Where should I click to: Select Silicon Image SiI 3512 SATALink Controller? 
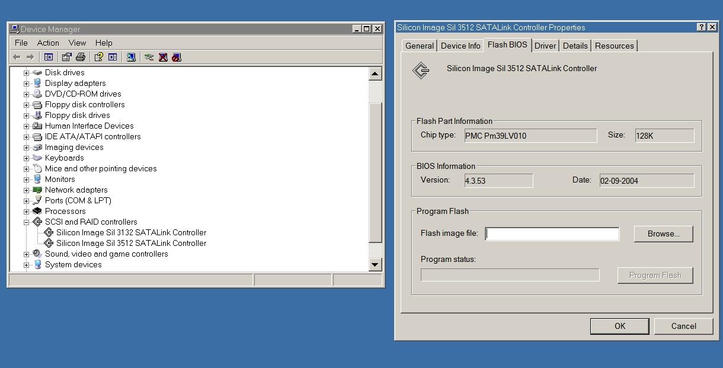tap(131, 243)
